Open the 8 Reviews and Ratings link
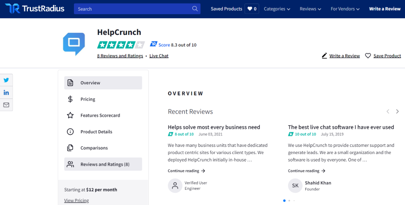405x205 pixels. (120, 56)
